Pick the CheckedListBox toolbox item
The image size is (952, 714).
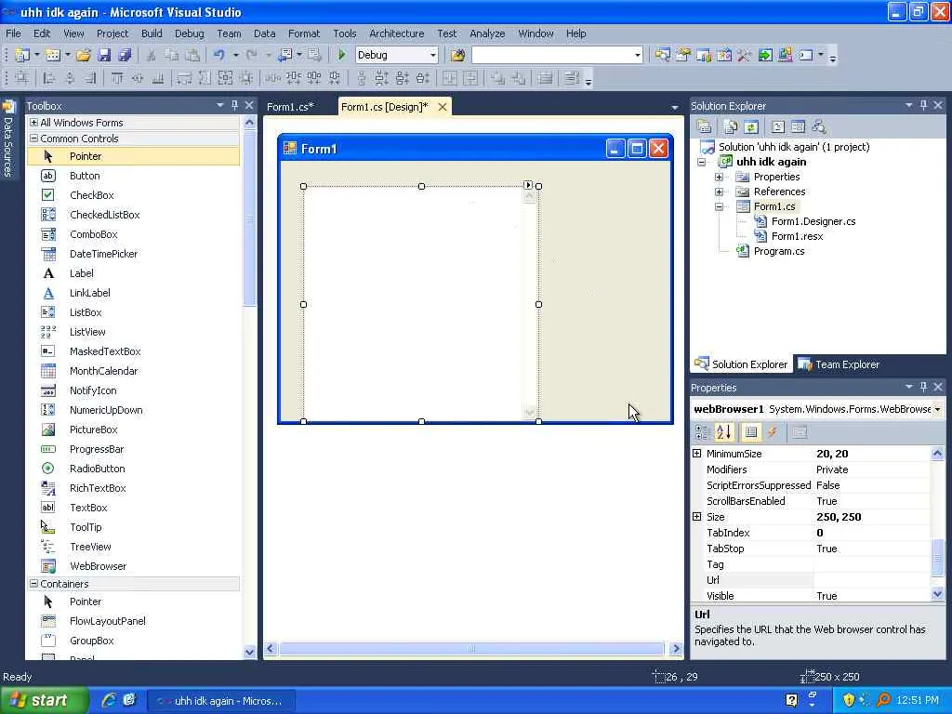pyautogui.click(x=104, y=215)
